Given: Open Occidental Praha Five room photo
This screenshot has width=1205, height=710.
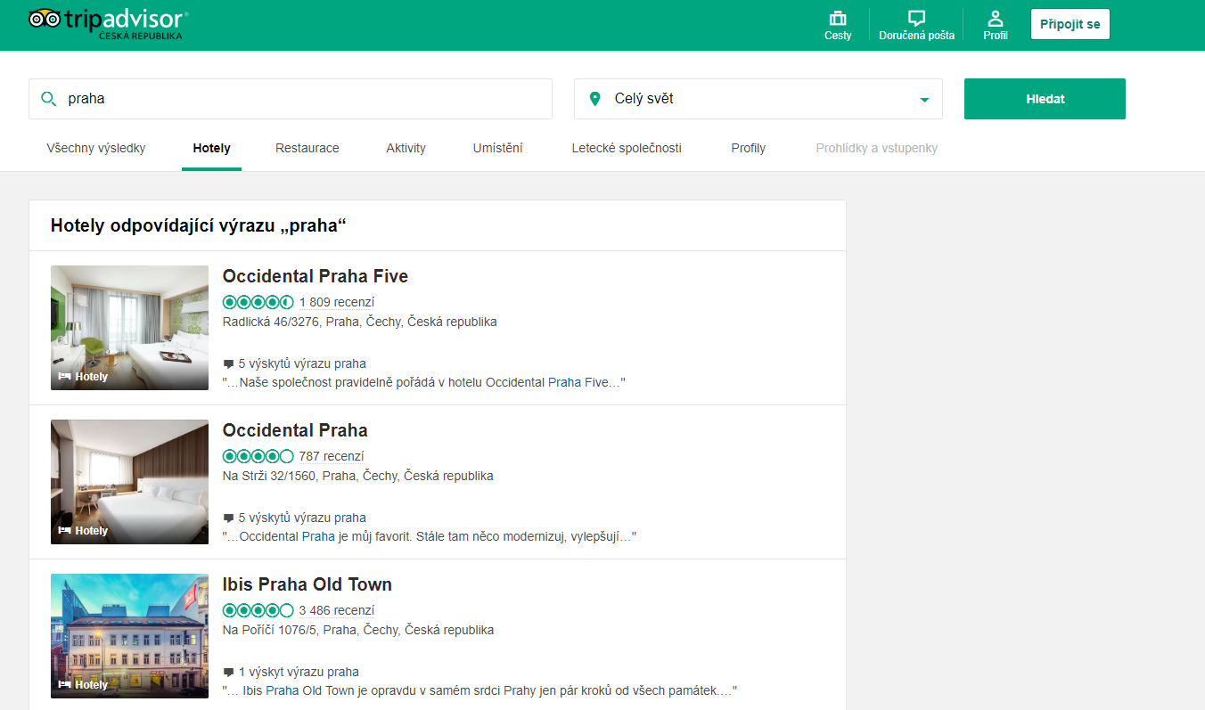Looking at the screenshot, I should coord(130,328).
